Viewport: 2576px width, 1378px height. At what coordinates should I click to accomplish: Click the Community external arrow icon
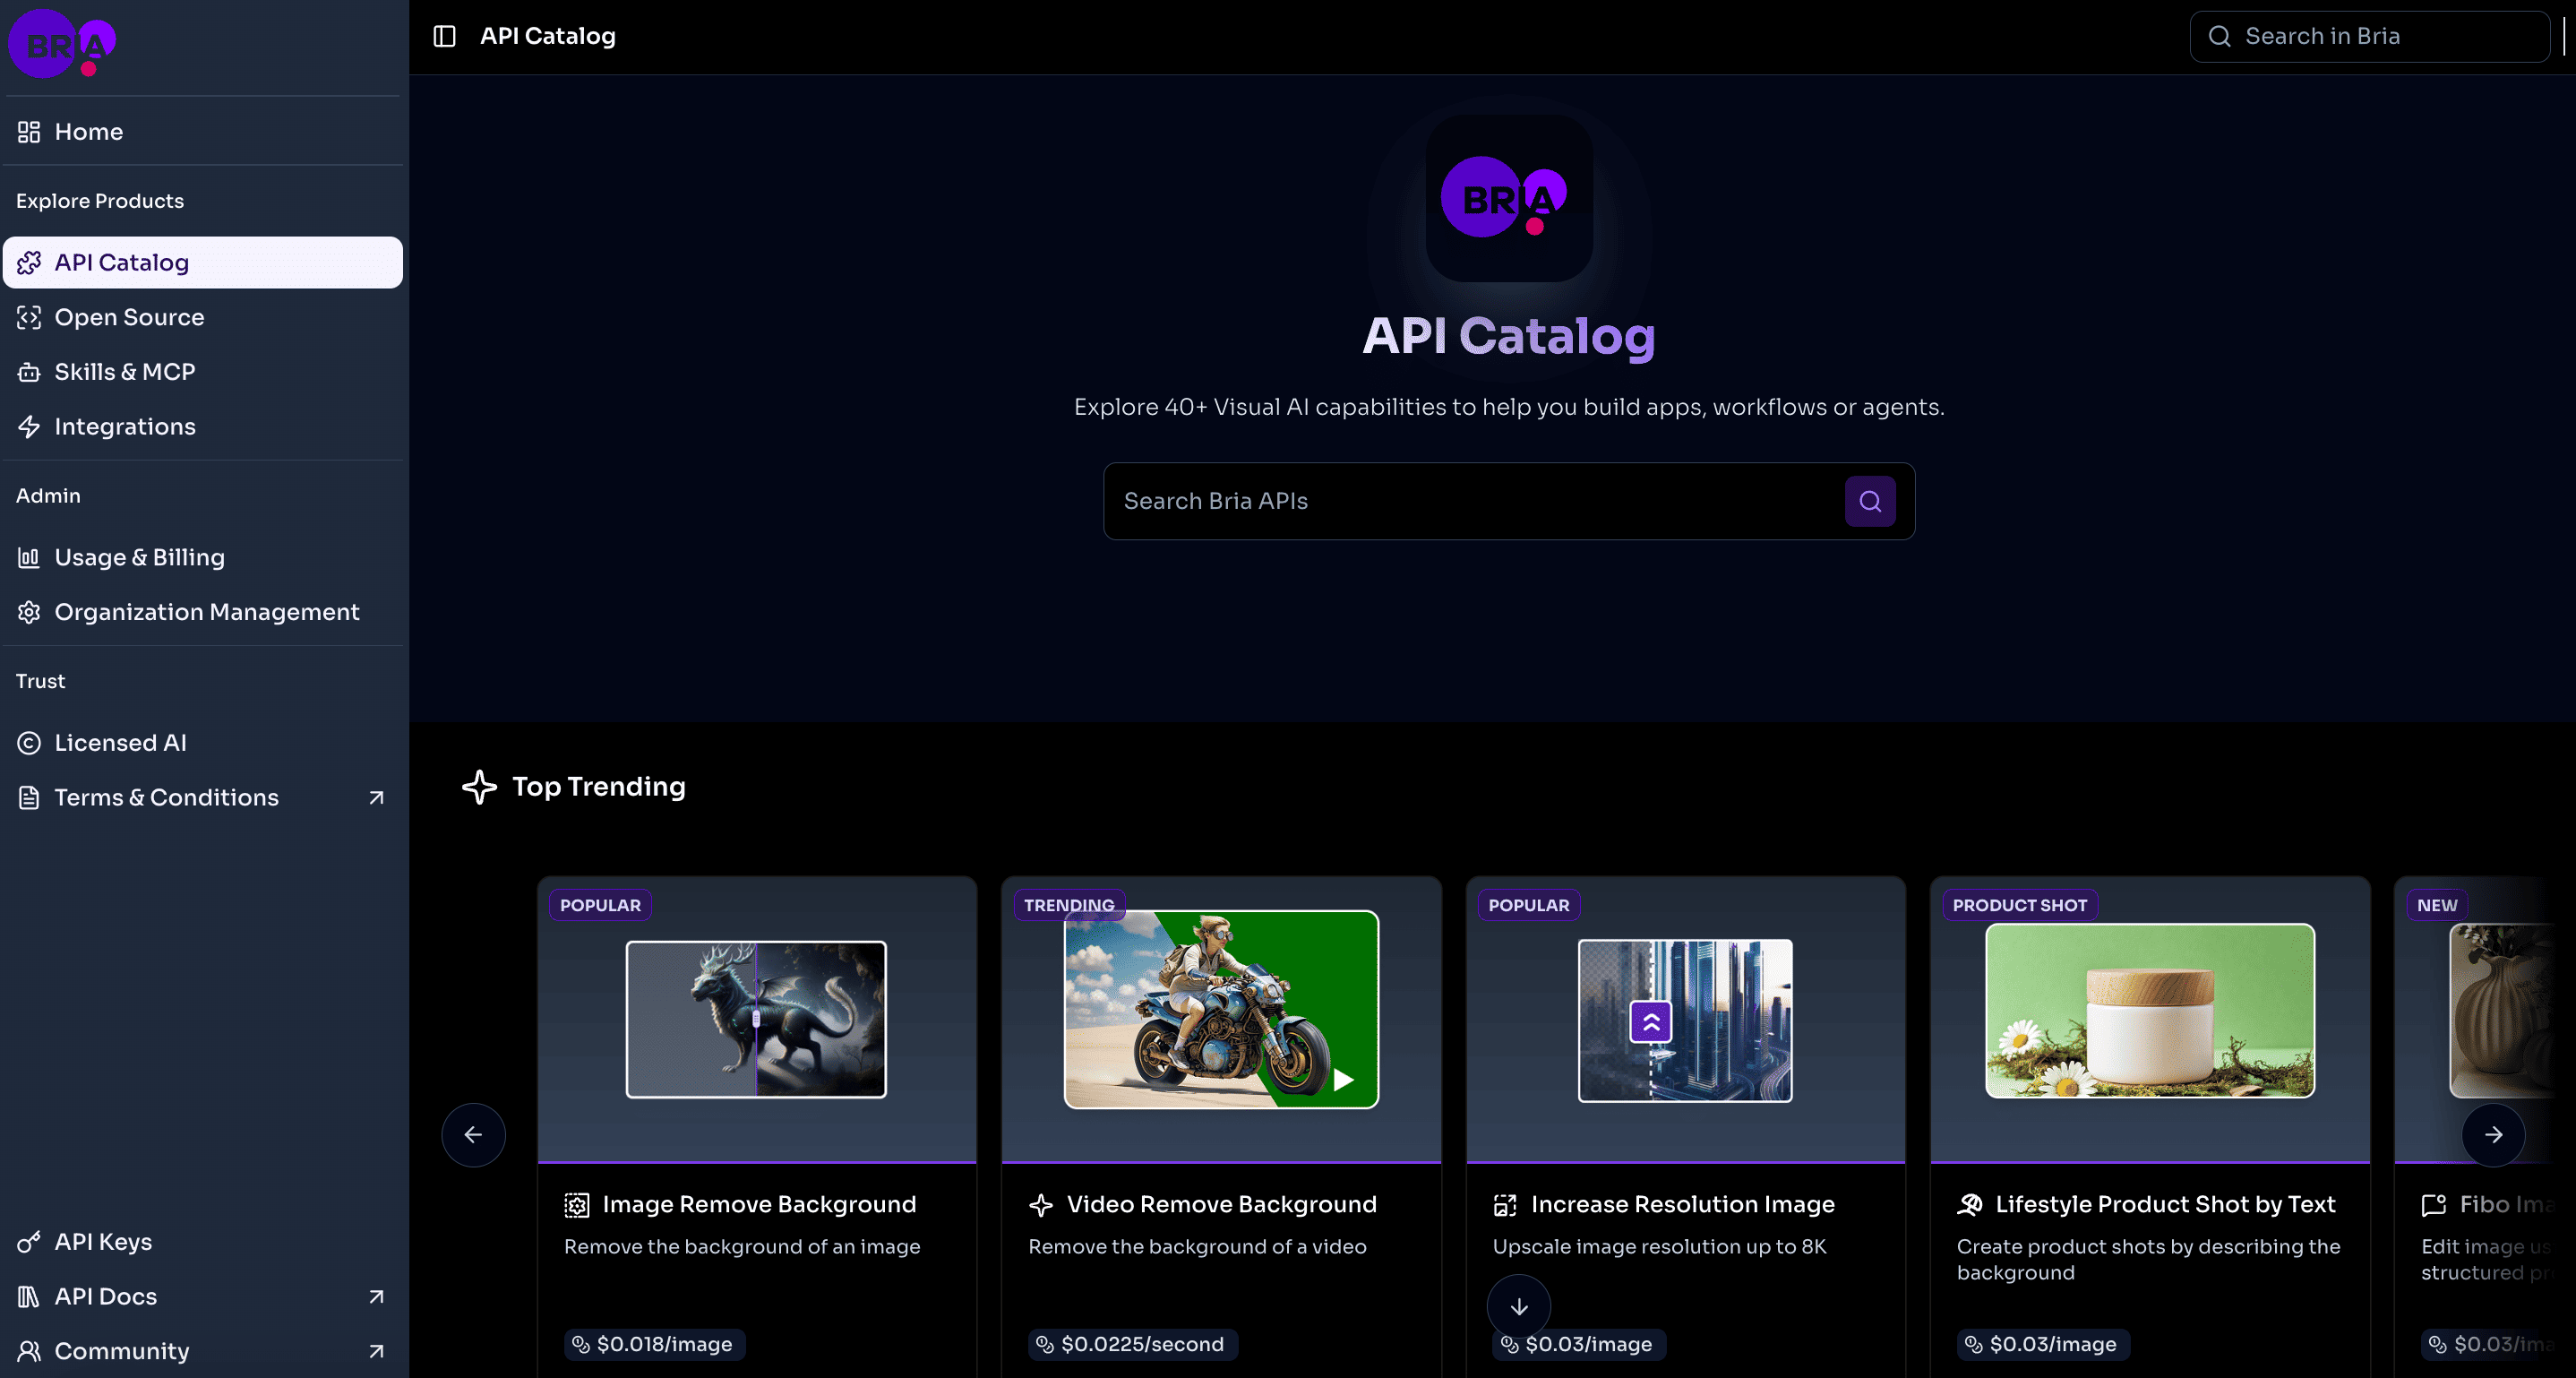pos(376,1352)
